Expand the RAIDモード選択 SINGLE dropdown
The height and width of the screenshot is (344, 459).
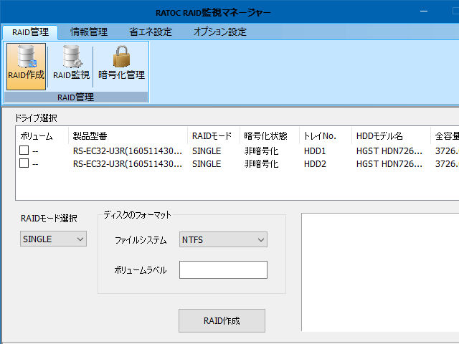[x=53, y=239]
